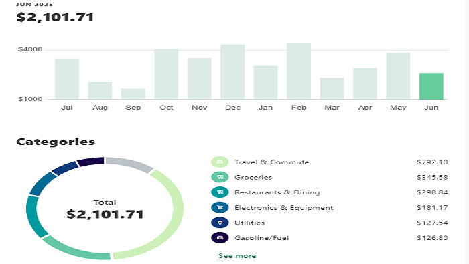Click the Groceries cart icon
The width and height of the screenshot is (469, 264).
click(220, 177)
